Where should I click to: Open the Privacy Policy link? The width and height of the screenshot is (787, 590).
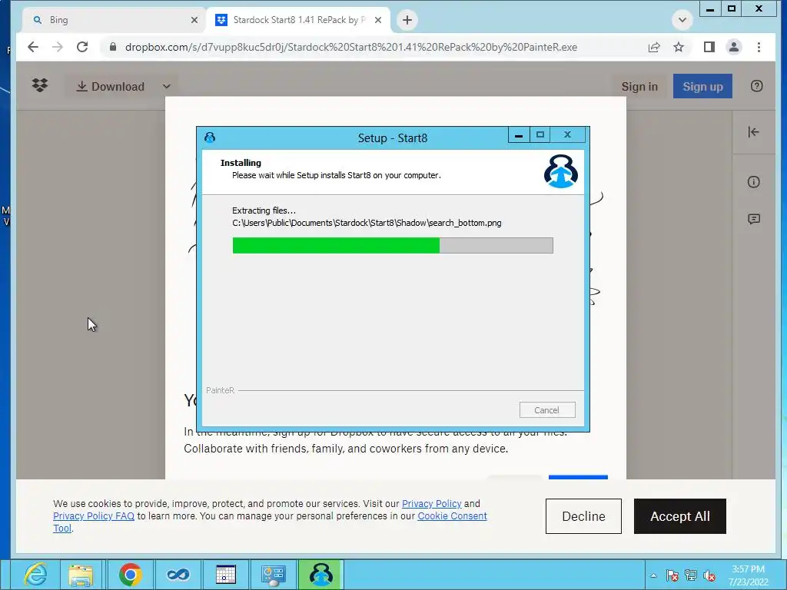tap(431, 503)
